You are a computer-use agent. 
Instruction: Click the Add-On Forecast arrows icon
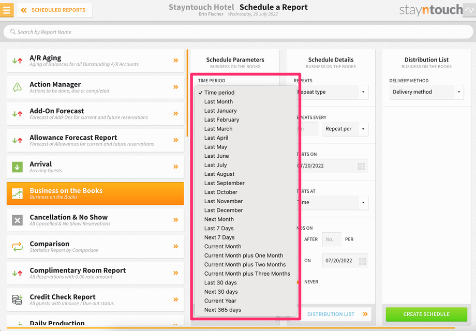[x=17, y=114]
